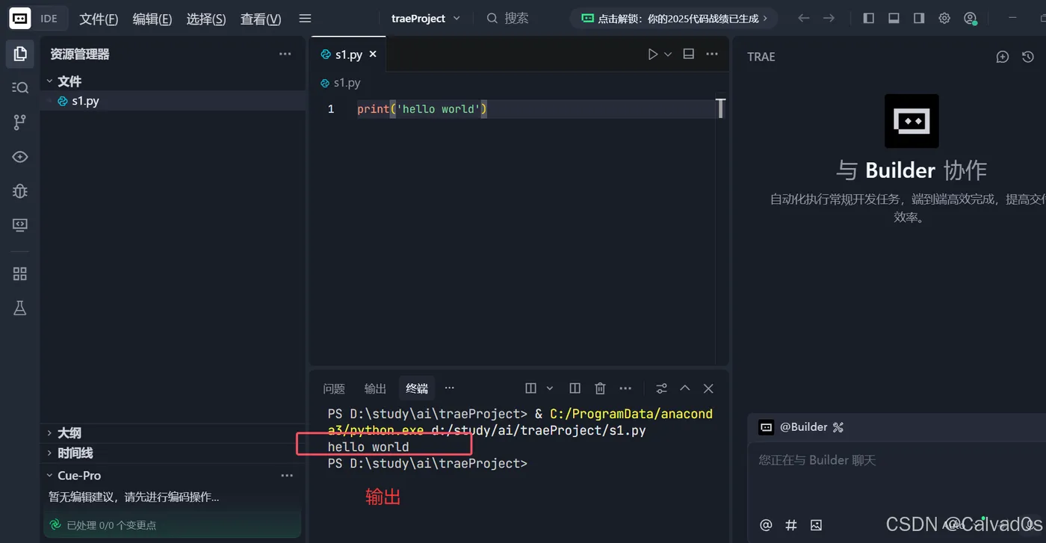This screenshot has width=1046, height=543.
Task: Open the Run and Debug view
Action: click(20, 190)
